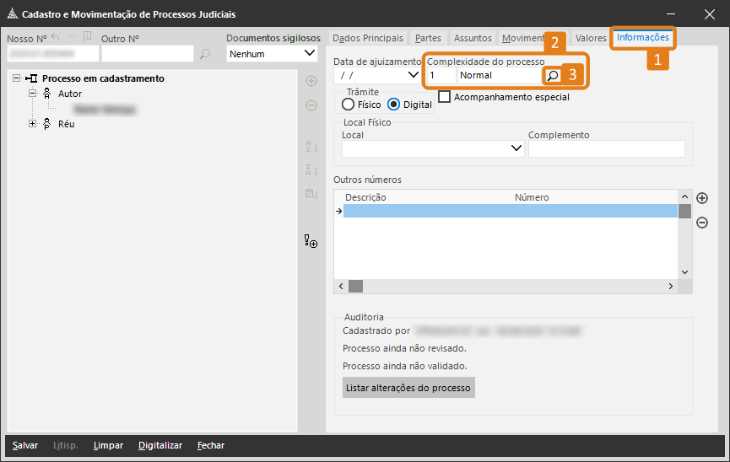Click the Autor person icon in tree
This screenshot has width=730, height=462.
tap(47, 94)
